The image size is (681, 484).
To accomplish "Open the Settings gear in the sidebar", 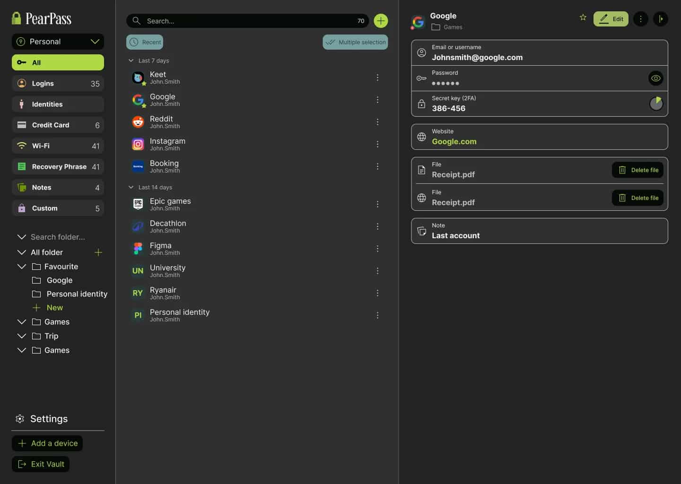I will tap(20, 419).
